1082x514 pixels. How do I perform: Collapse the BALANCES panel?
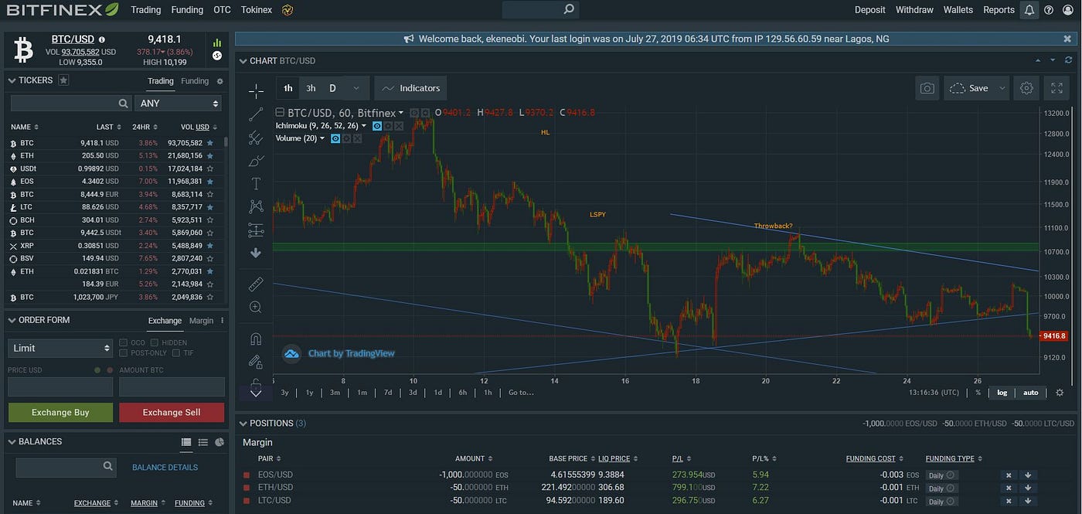pyautogui.click(x=12, y=441)
